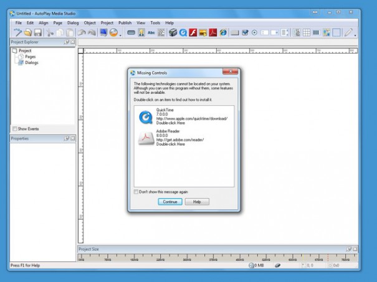Click the Continue button in Missing Controls
Viewport: 377px width, 282px height.
click(170, 202)
